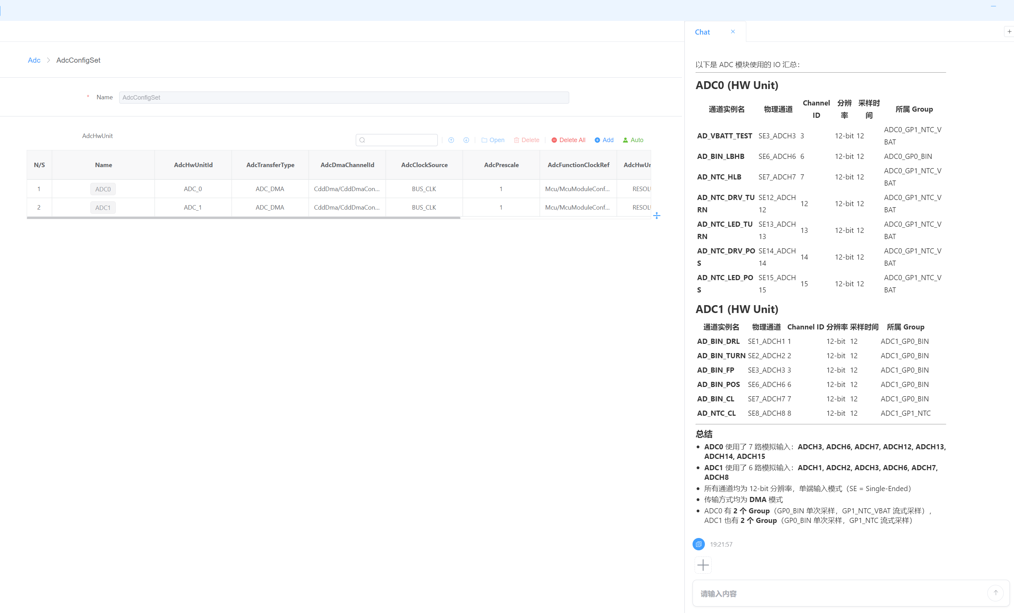The height and width of the screenshot is (613, 1014).
Task: Click row number 1 in the table
Action: (x=39, y=189)
